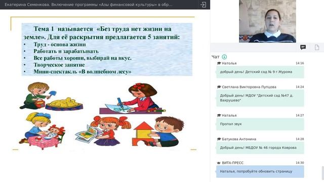The height and width of the screenshot is (182, 324).
Task: Click picture of boy playing in sand
Action: pyautogui.click(x=51, y=96)
